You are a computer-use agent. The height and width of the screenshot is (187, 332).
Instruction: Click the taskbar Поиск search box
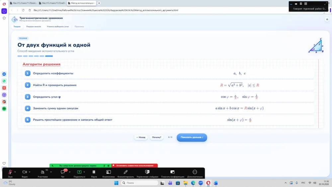tap(139, 183)
